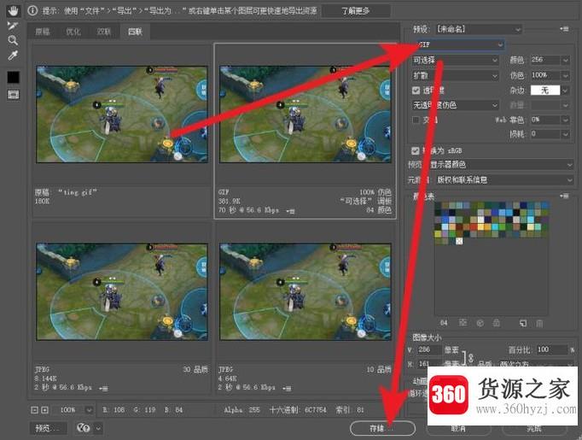582x440 pixels.
Task: Click the info hint icon
Action: pyautogui.click(x=32, y=11)
